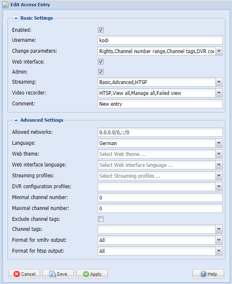Expand the Streaming profiles dropdown
Image resolution: width=232 pixels, height=284 pixels.
(219, 176)
